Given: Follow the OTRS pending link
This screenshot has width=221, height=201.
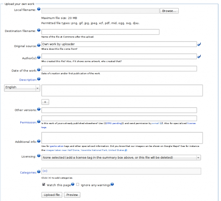Looking at the screenshot, I should click(114, 123).
